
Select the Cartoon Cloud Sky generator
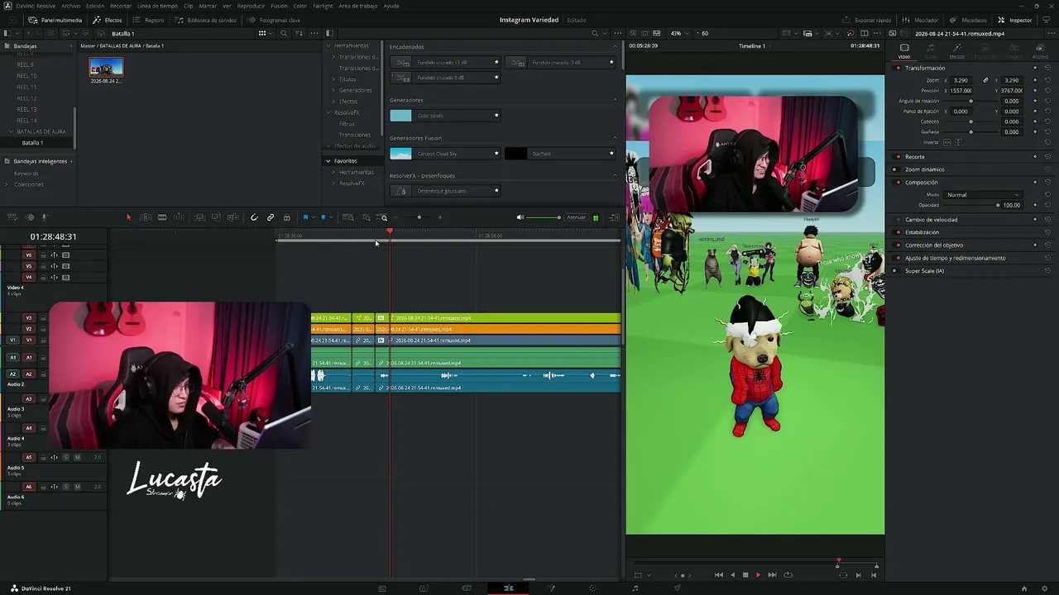[445, 154]
